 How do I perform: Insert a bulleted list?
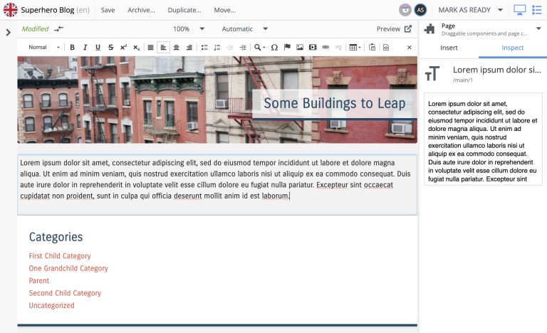click(x=204, y=48)
